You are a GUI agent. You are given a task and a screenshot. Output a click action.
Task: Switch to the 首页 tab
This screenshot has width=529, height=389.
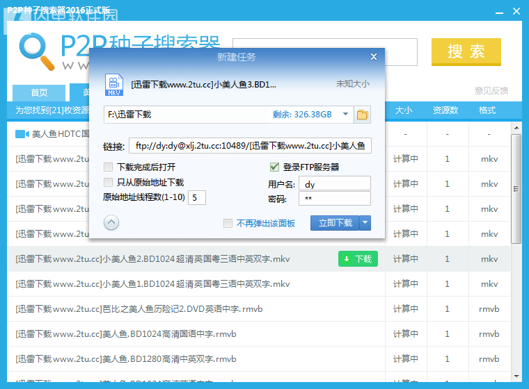pyautogui.click(x=39, y=92)
